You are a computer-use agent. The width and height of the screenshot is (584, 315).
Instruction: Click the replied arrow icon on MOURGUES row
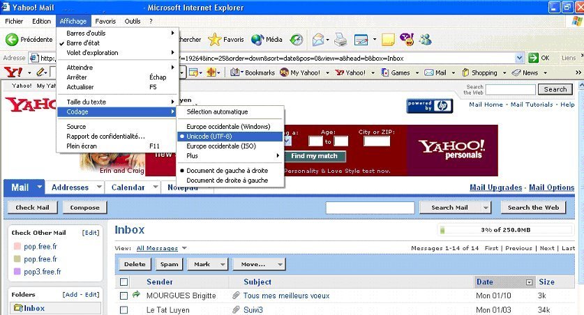[136, 295]
